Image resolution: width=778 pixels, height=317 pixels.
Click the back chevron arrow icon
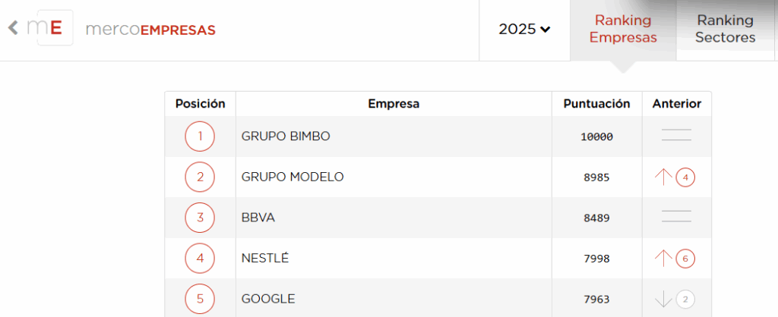click(13, 28)
